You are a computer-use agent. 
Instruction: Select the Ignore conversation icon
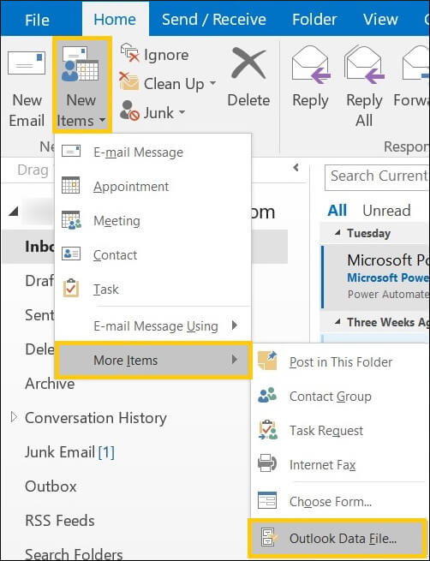129,53
